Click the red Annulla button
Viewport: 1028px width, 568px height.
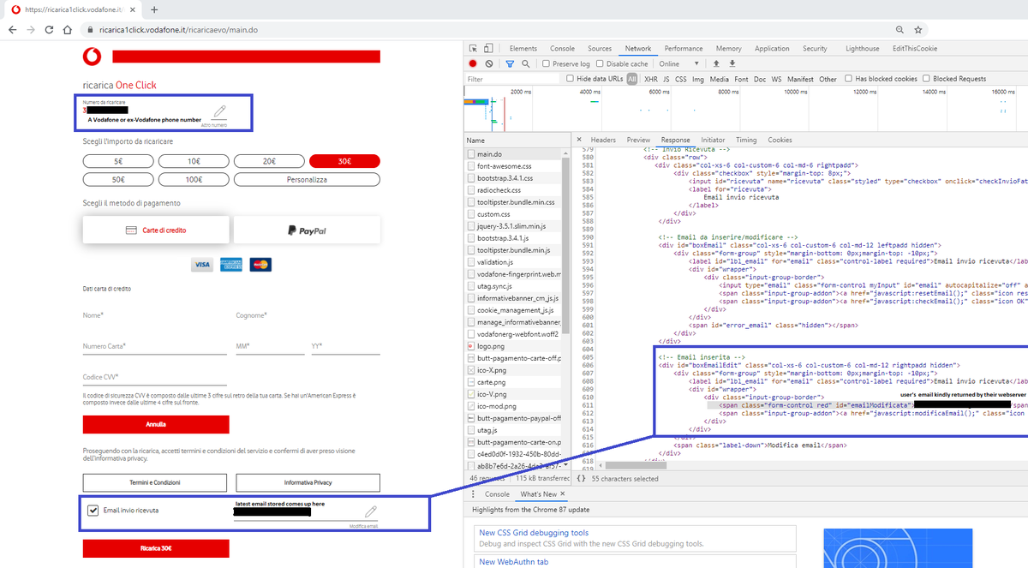click(156, 424)
